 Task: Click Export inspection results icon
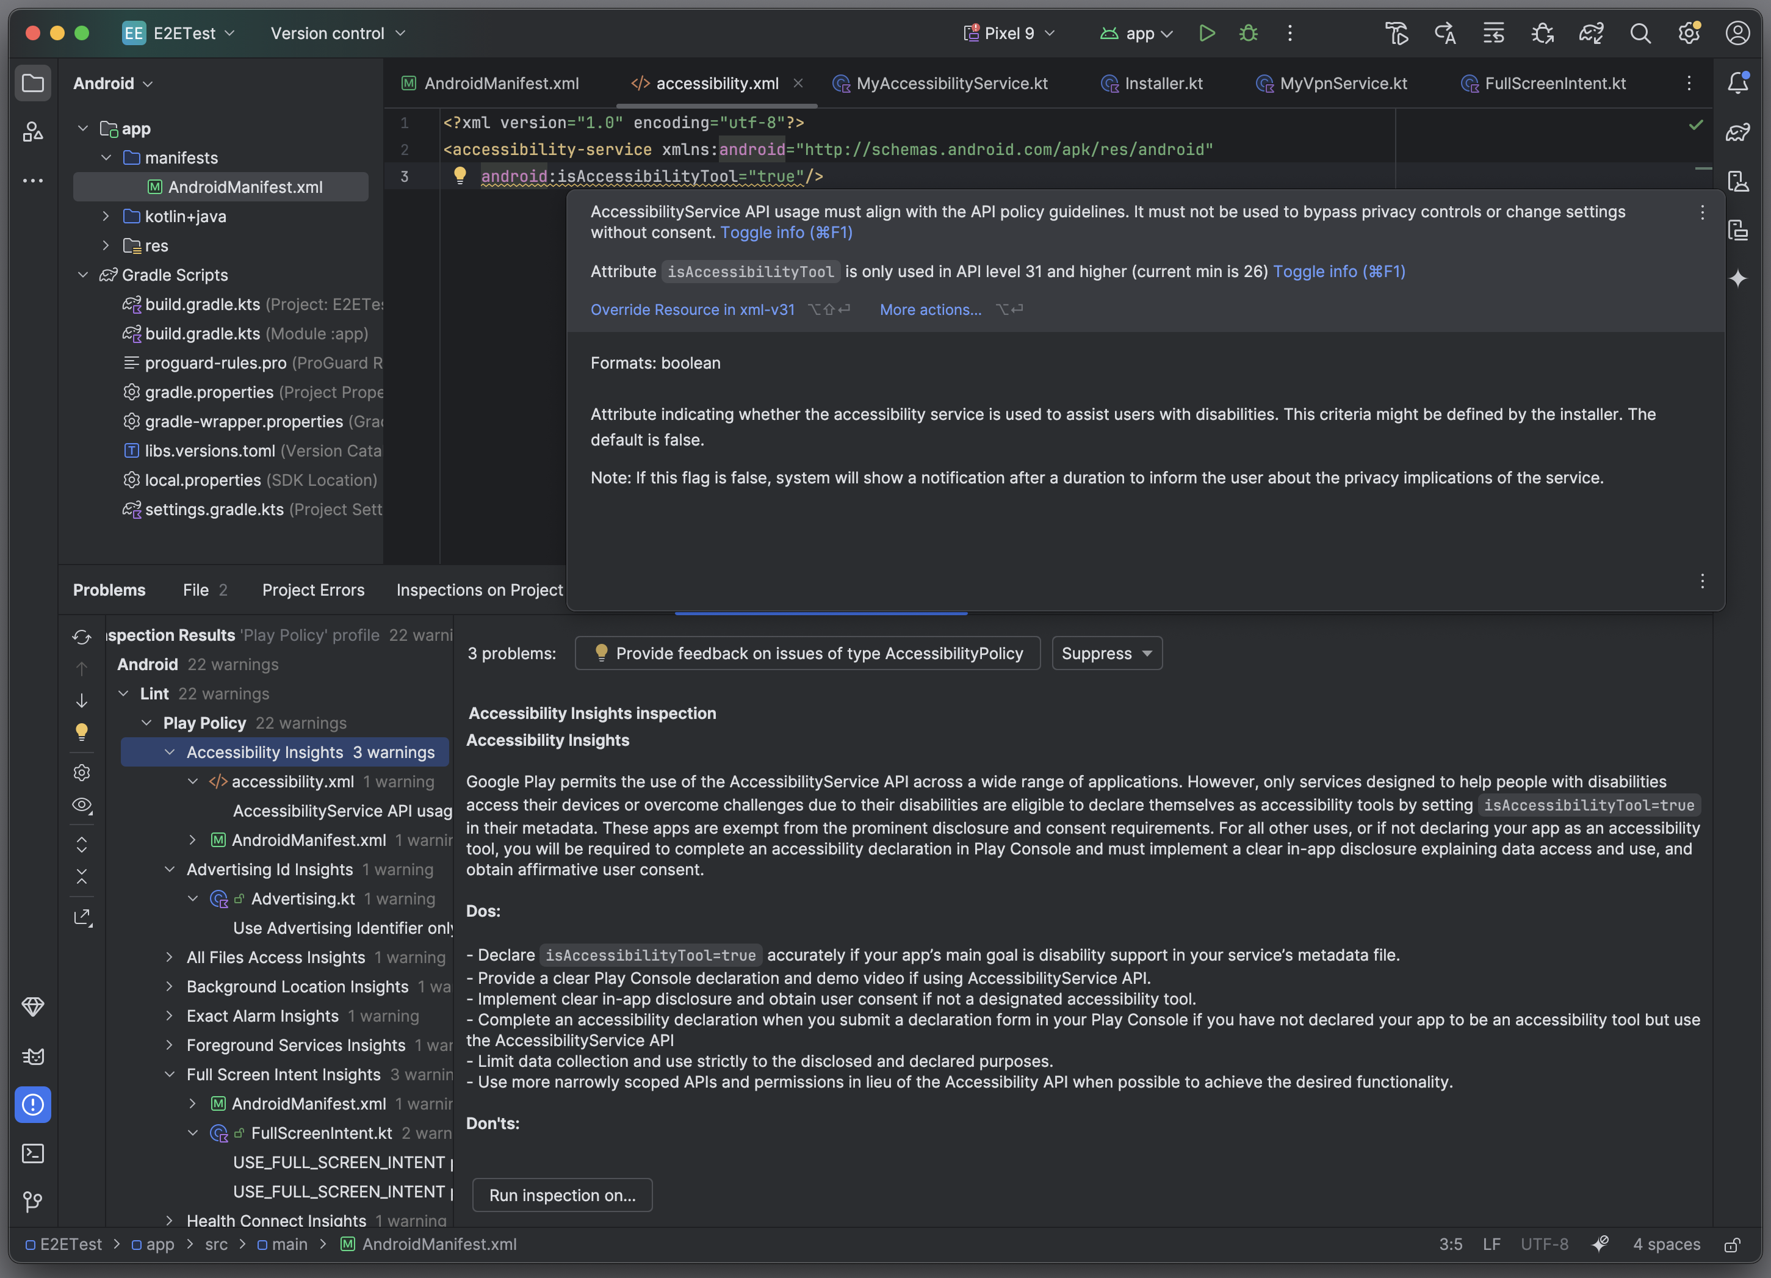82,917
